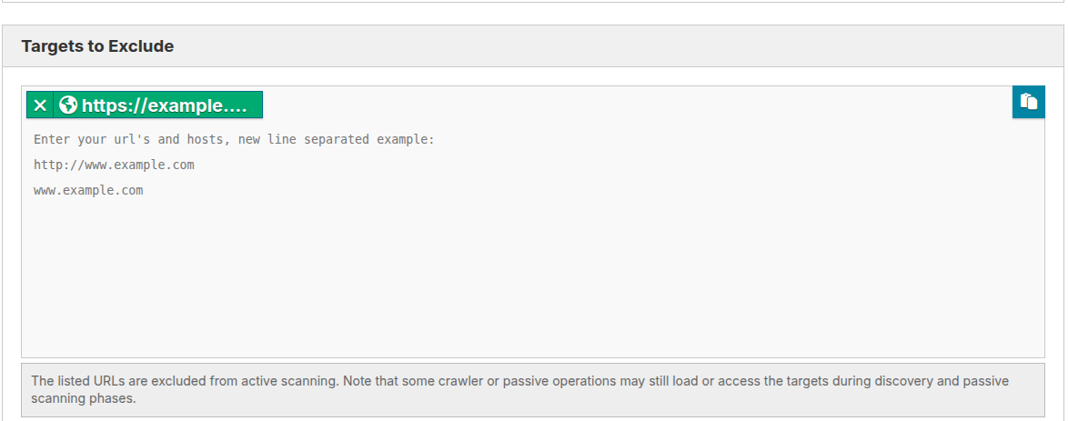The height and width of the screenshot is (421, 1068).
Task: Click the word 'Exclude' in the panel title
Action: (x=145, y=46)
